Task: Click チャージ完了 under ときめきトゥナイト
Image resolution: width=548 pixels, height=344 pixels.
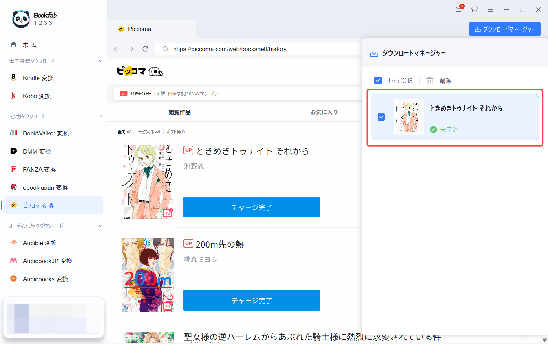Action: pos(252,207)
